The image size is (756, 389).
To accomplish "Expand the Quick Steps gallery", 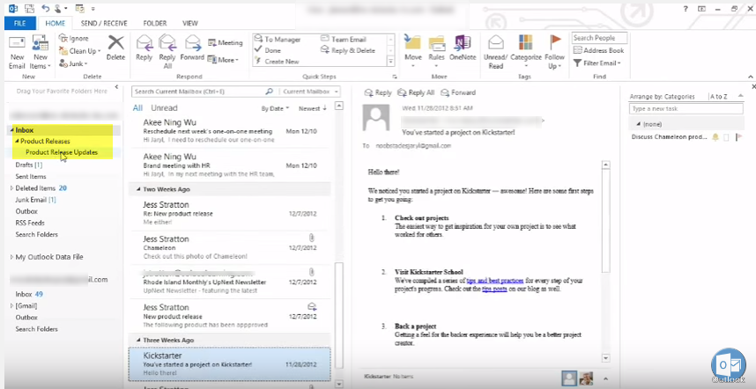I will tap(391, 61).
